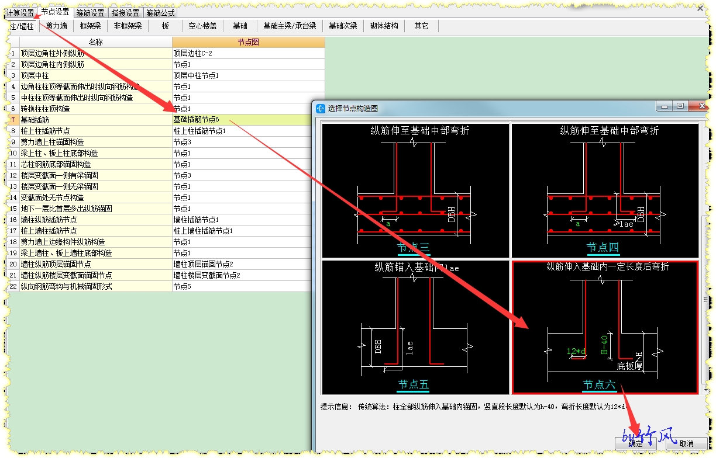This screenshot has height=458, width=716.
Task: Choose the 节点六 construction diagram
Action: point(605,327)
